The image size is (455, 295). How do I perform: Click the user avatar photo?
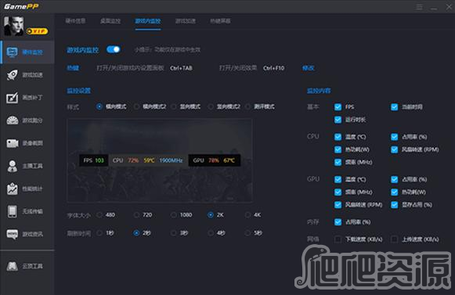13,26
